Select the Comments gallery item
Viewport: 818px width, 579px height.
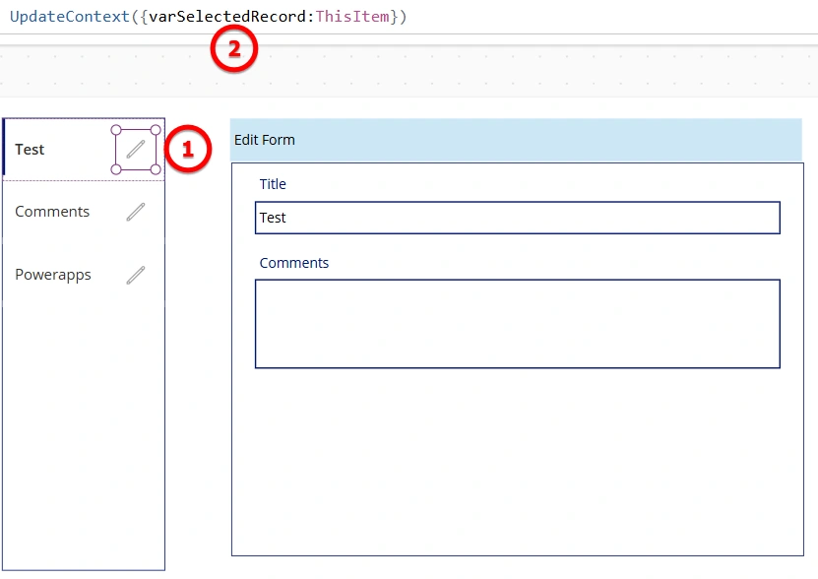click(x=84, y=212)
